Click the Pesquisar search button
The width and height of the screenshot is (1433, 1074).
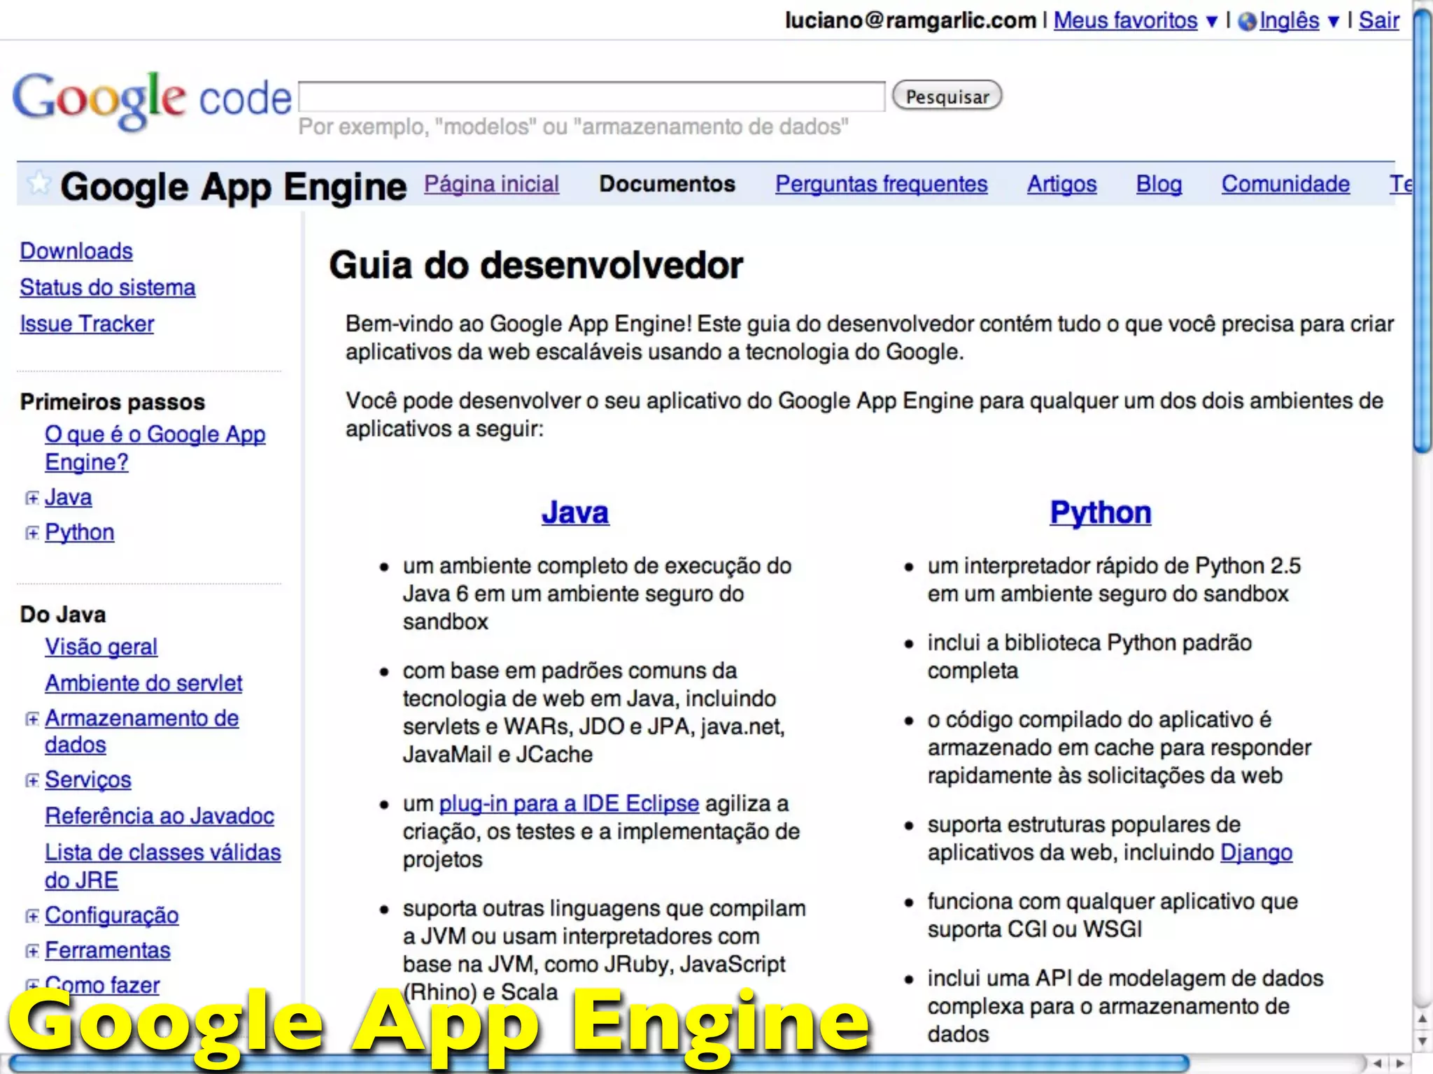(x=947, y=96)
